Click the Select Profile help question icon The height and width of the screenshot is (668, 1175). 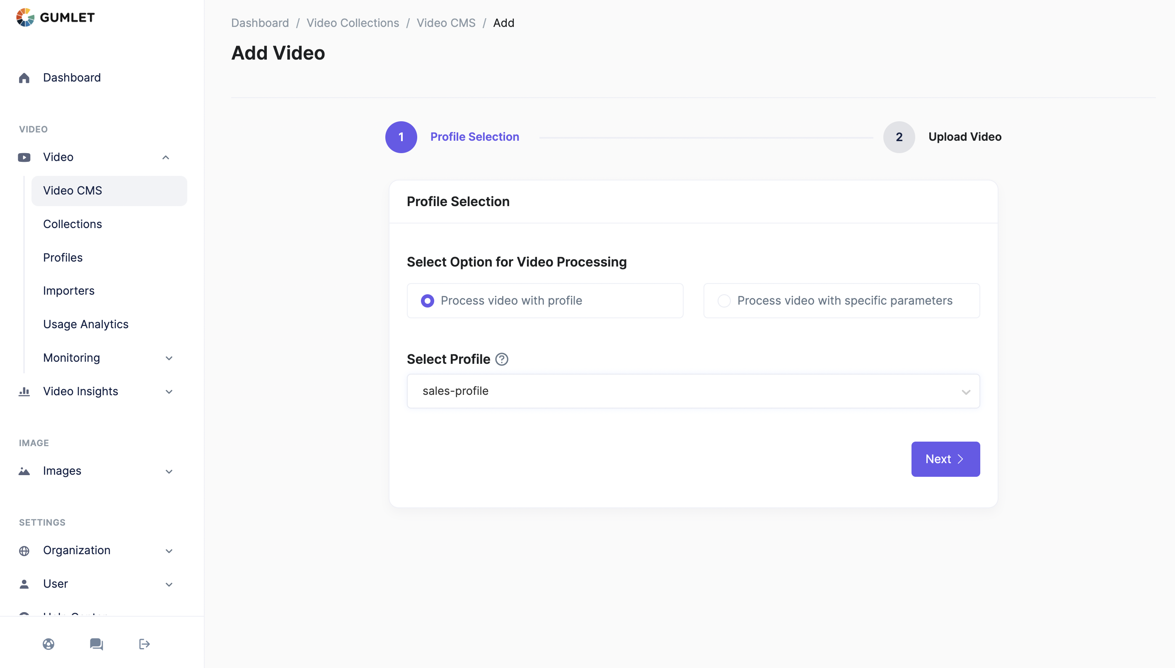click(501, 359)
